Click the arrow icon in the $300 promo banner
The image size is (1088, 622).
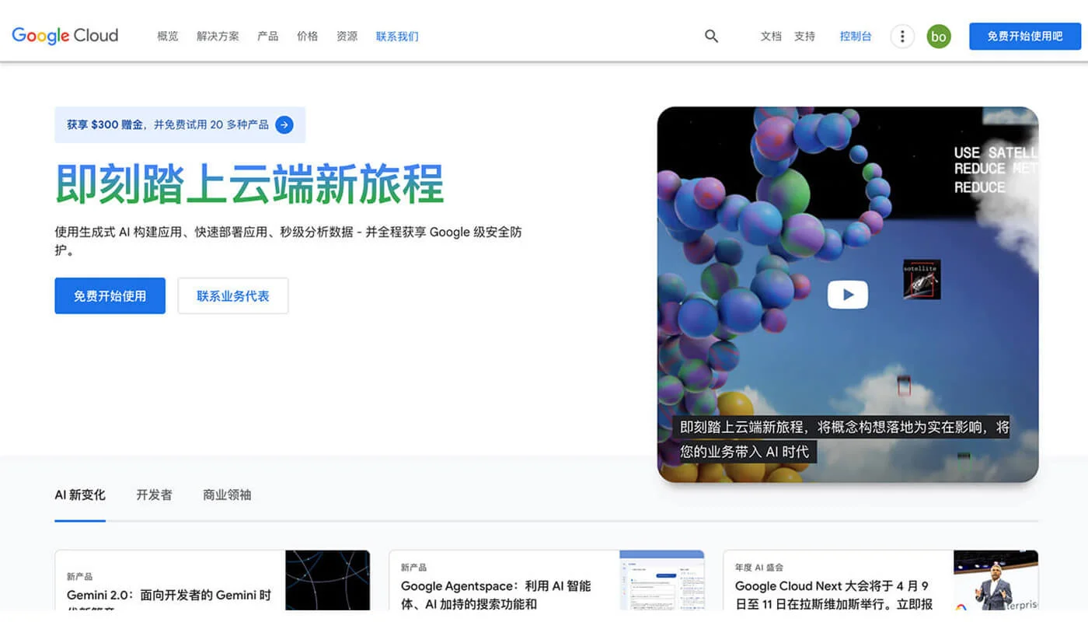pyautogui.click(x=284, y=124)
